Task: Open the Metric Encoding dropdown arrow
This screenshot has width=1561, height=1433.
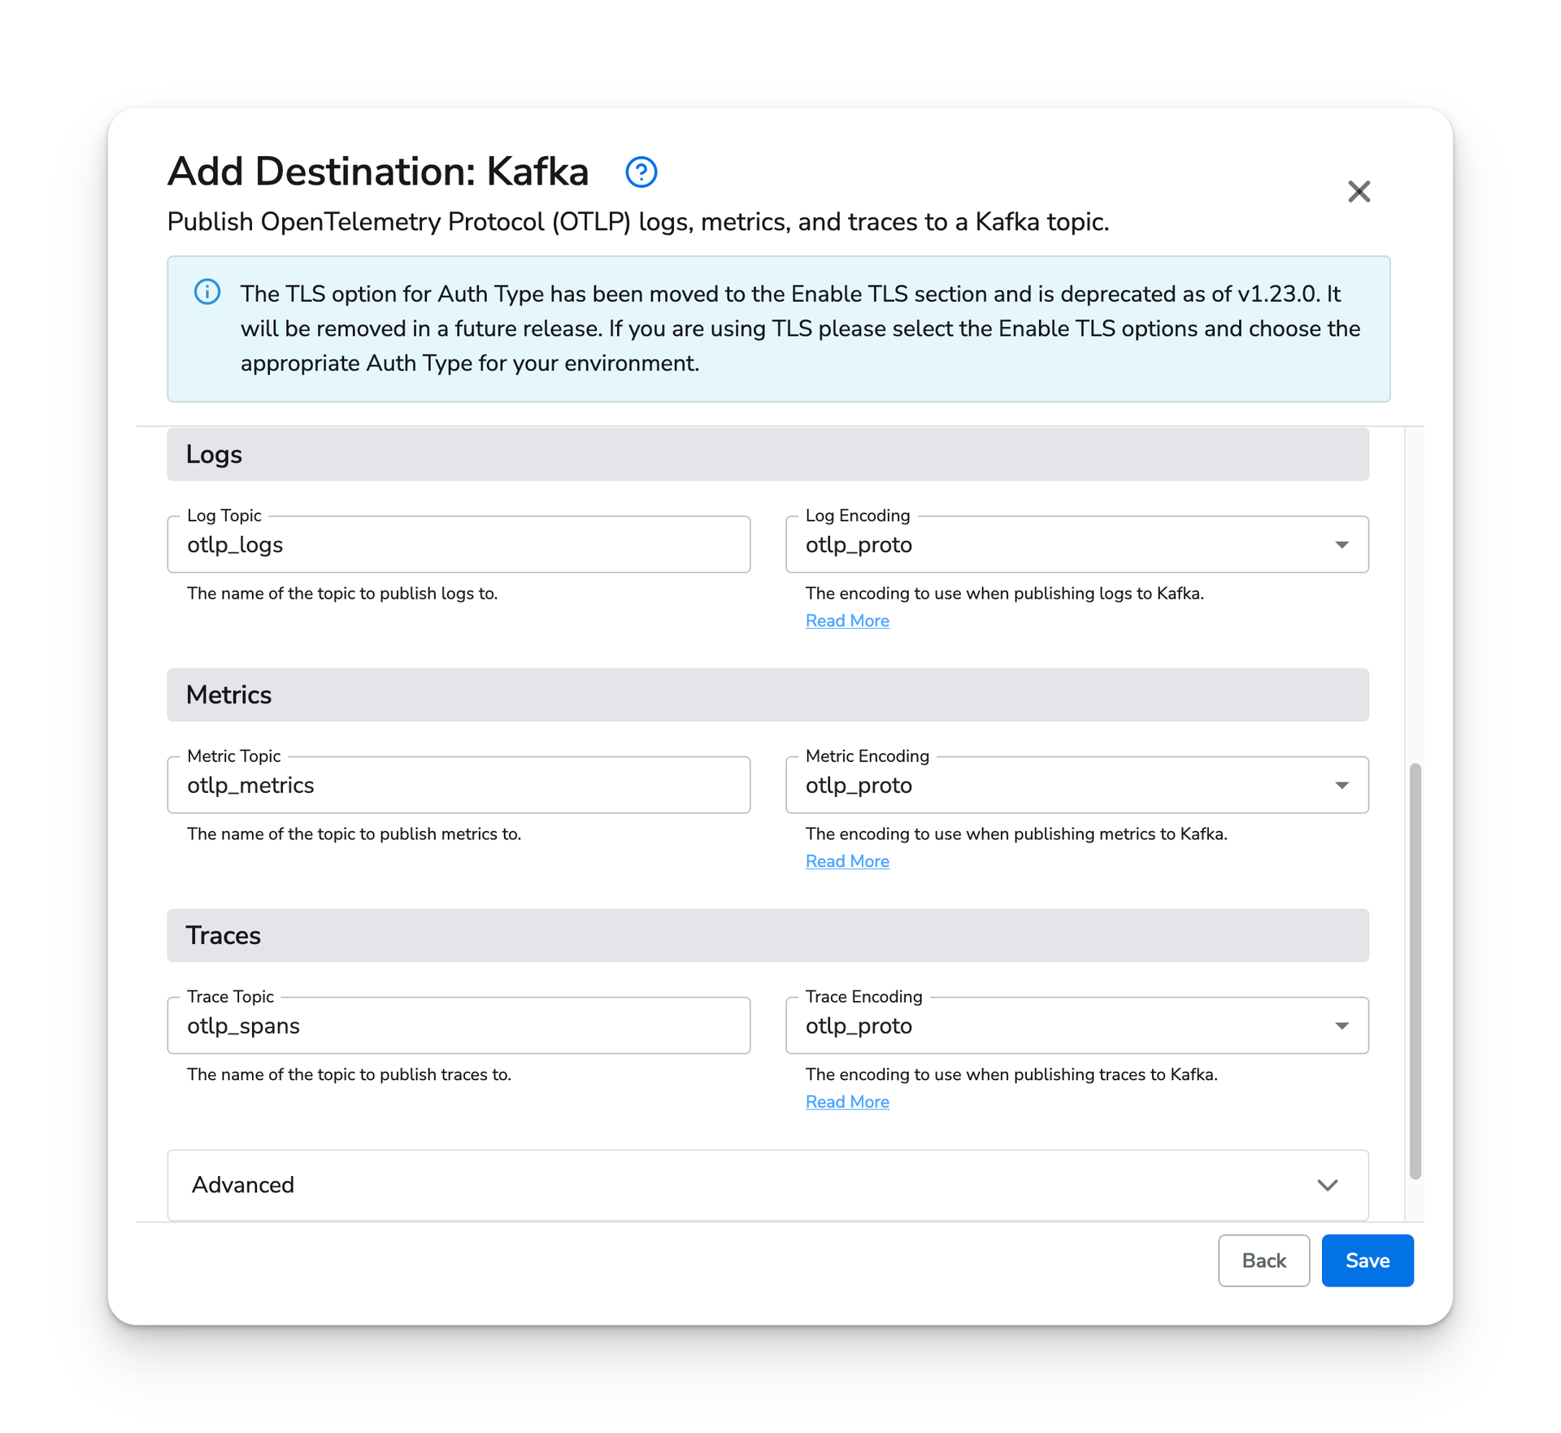Action: point(1341,785)
